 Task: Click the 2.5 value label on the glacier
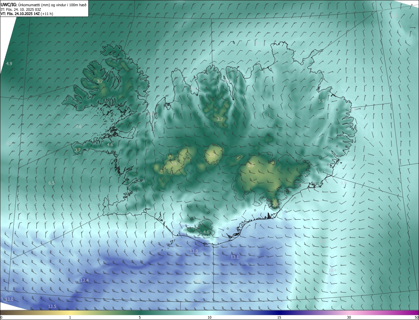pos(251,166)
